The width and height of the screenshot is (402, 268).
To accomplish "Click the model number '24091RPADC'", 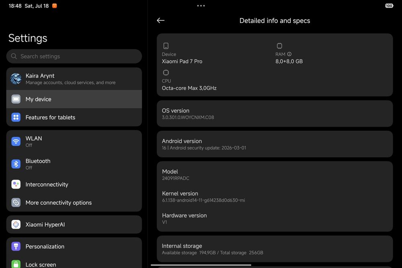I will [176, 178].
